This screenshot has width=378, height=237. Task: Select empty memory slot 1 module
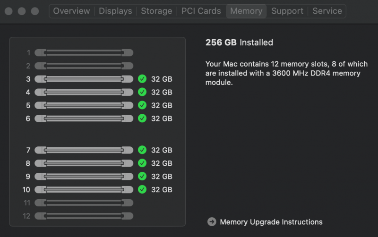(84, 53)
